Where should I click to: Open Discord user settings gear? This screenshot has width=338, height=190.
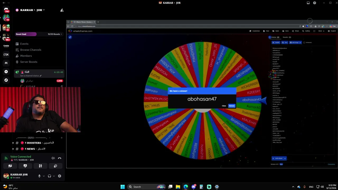coord(59,176)
